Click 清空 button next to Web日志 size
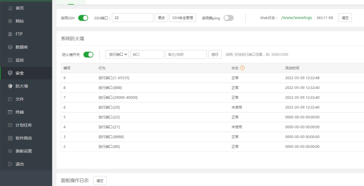The height and width of the screenshot is (186, 364). click(x=345, y=18)
